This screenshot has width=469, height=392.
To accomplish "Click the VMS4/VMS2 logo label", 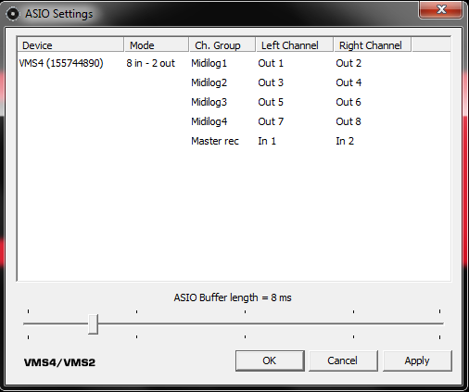I will click(59, 362).
